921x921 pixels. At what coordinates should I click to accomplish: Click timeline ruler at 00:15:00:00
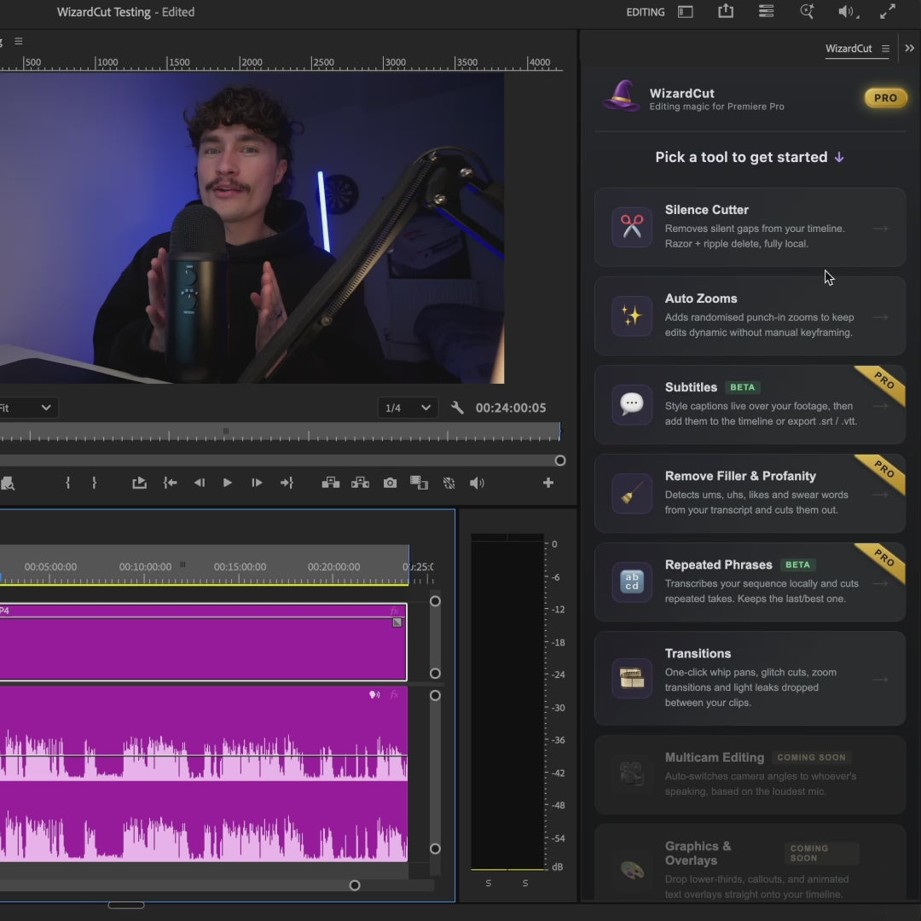[x=240, y=567]
